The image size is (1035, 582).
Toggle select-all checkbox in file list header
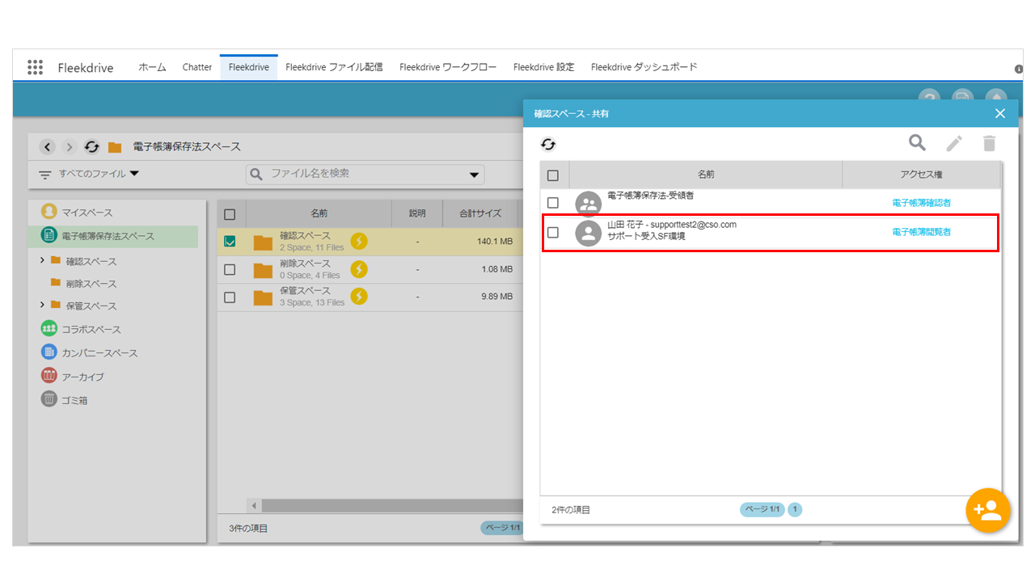point(230,214)
